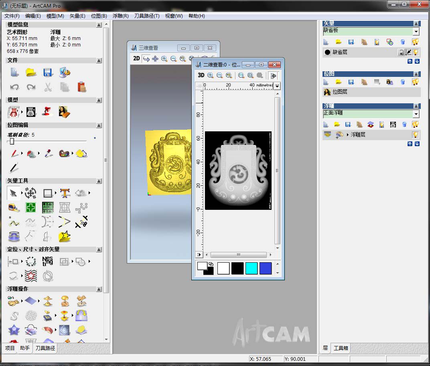Pick the black color swatch in palette
Image resolution: width=430 pixels, height=366 pixels.
click(x=237, y=268)
